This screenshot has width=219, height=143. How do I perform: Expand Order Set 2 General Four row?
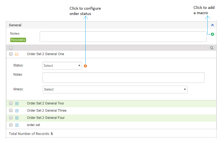[x=17, y=118]
